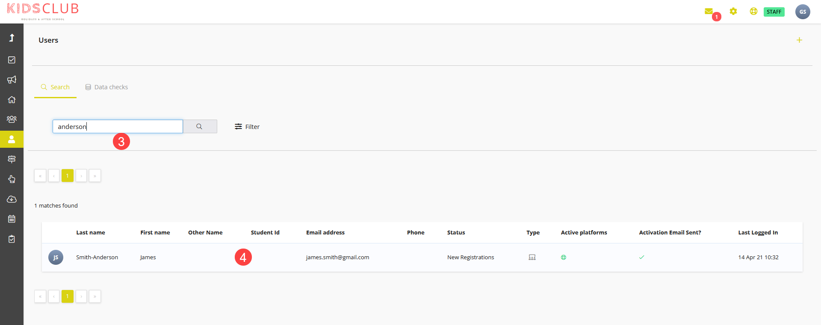821x325 pixels.
Task: Open the groups people sidebar icon
Action: [x=12, y=119]
